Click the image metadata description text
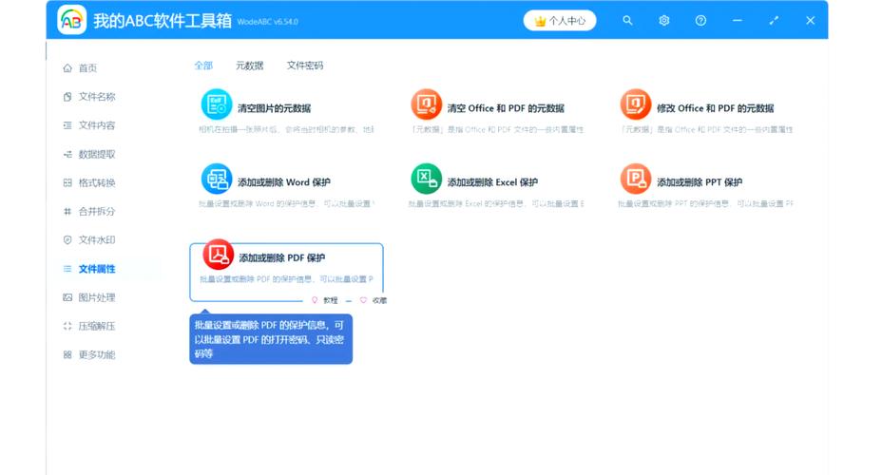This screenshot has height=475, width=882. pos(286,129)
